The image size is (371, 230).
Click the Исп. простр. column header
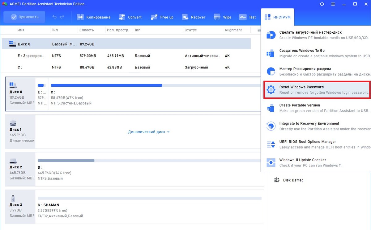(x=119, y=30)
